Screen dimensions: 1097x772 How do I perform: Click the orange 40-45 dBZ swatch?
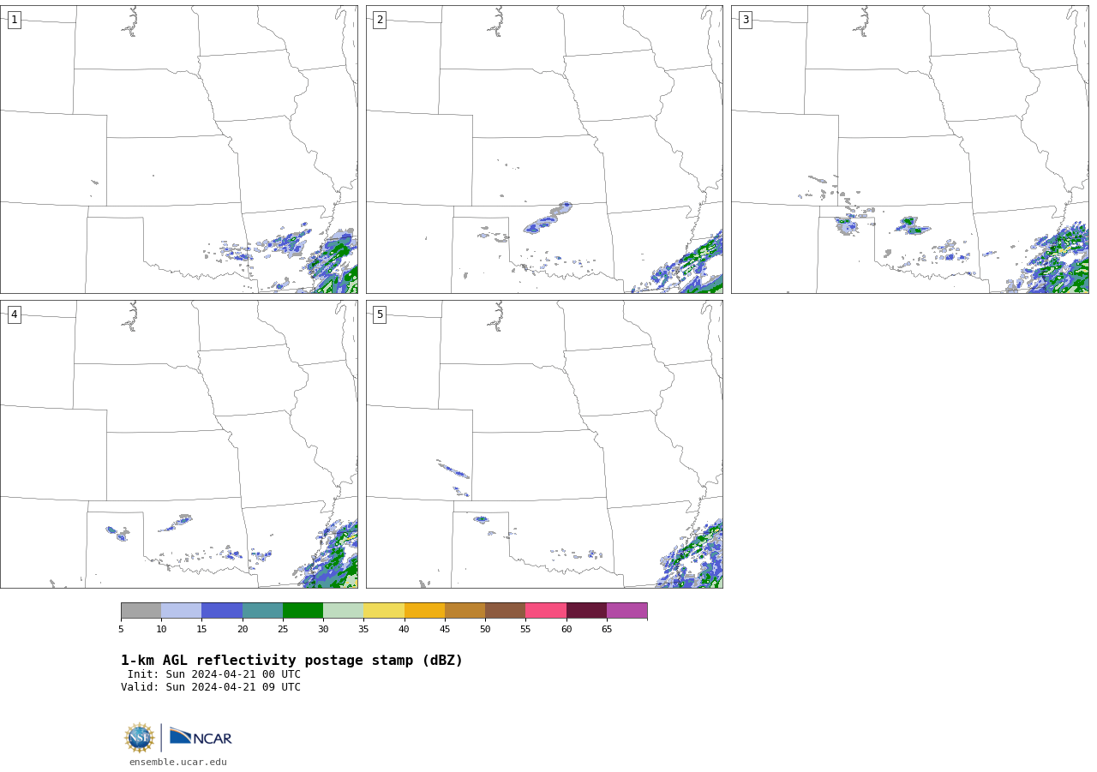click(x=424, y=611)
